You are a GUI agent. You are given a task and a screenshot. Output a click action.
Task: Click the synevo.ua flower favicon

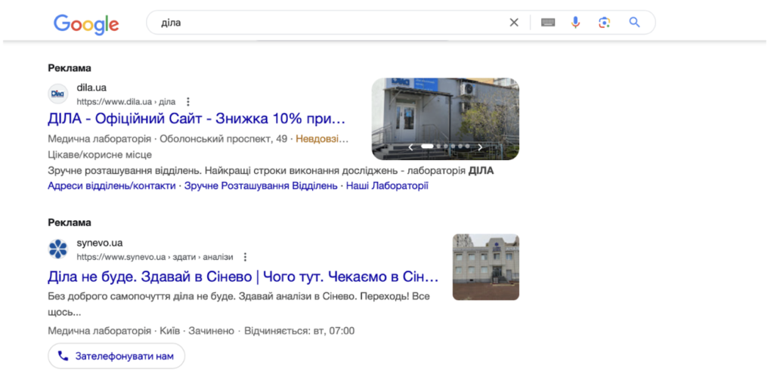click(58, 249)
